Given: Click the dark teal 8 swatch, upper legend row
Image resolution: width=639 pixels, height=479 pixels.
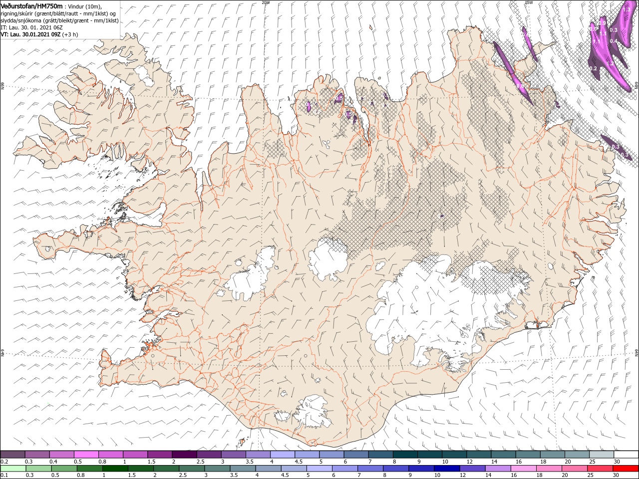Looking at the screenshot, I should 404,454.
